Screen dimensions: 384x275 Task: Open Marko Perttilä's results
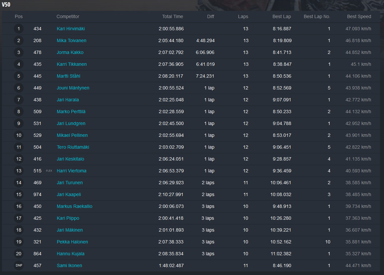coord(71,112)
